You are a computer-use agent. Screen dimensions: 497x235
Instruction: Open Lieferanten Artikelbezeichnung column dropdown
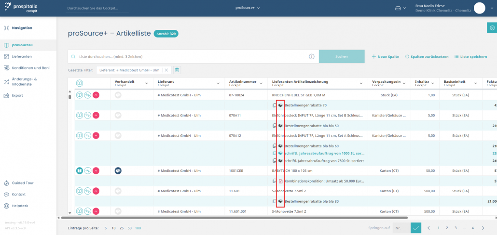click(x=361, y=83)
